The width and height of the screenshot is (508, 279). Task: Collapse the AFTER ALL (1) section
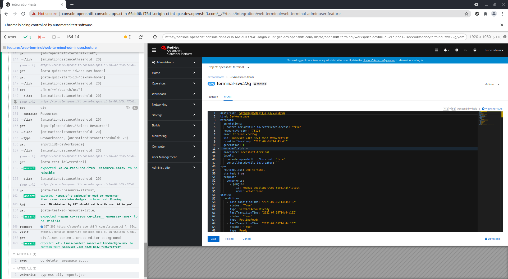coord(24,254)
